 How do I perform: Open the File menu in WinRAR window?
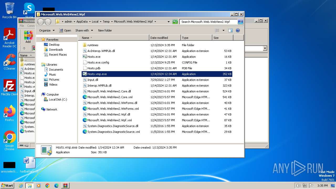click(x=22, y=26)
